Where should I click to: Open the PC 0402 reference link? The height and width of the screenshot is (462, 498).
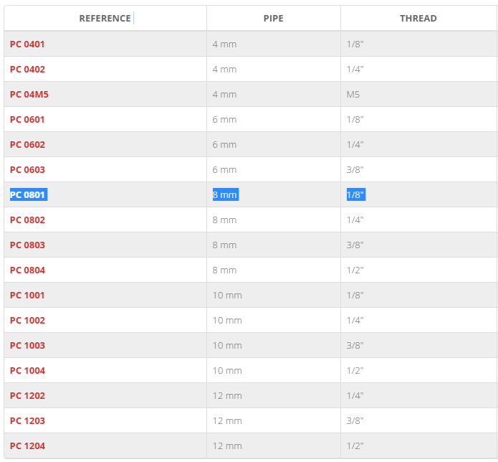tap(28, 70)
